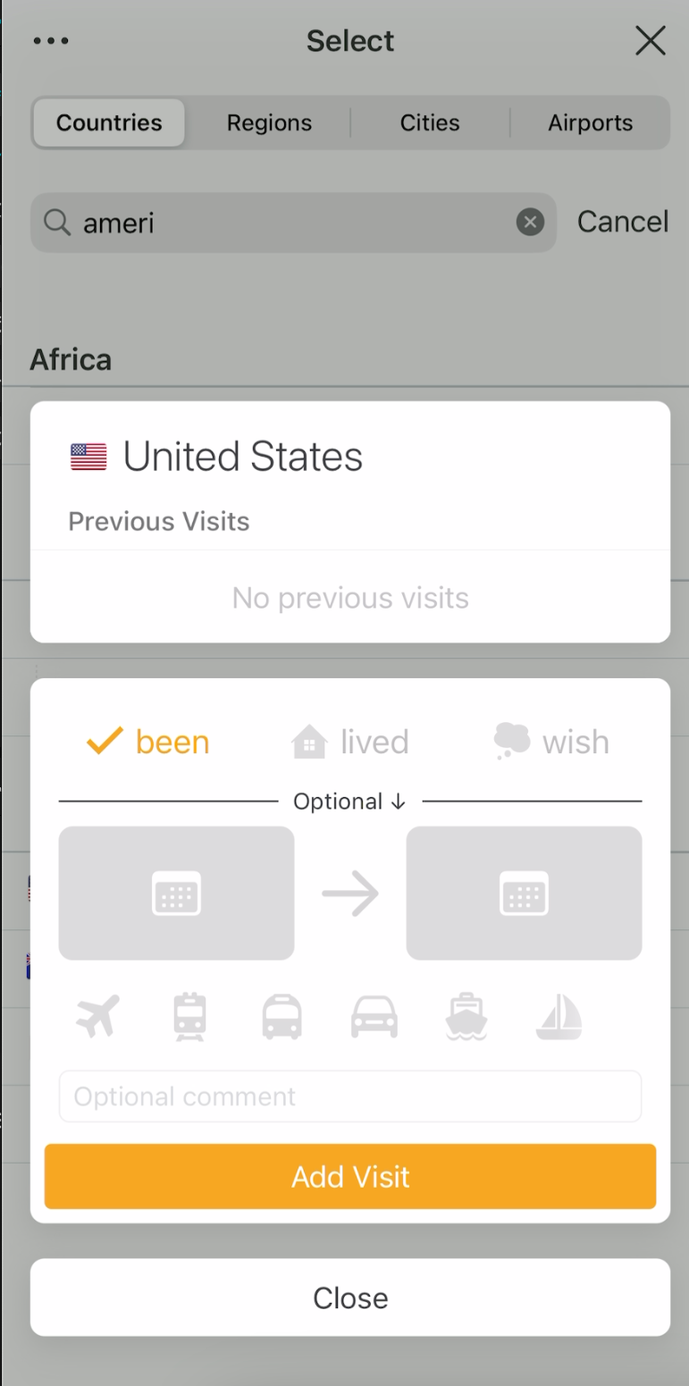The height and width of the screenshot is (1386, 689).
Task: Open the three-dots more options menu
Action: 50,41
